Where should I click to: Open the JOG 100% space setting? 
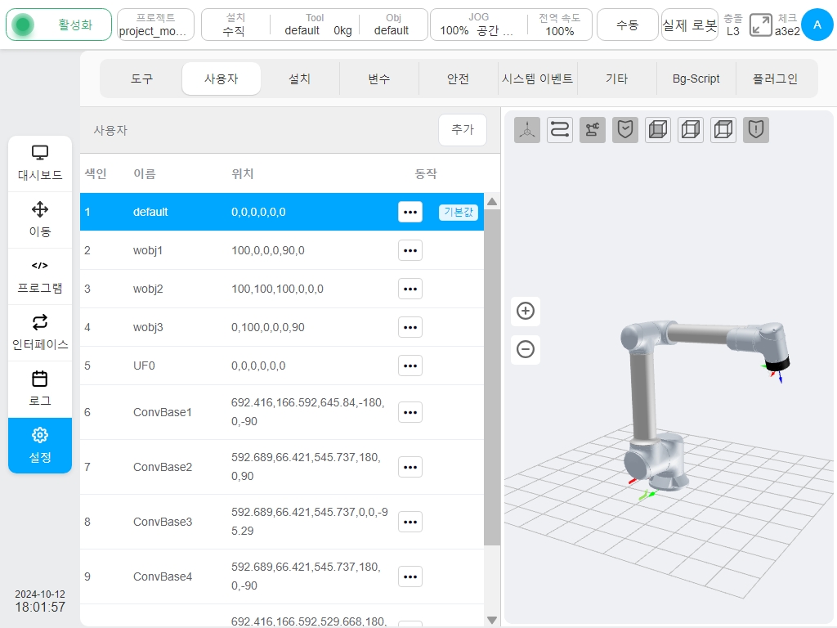(477, 25)
